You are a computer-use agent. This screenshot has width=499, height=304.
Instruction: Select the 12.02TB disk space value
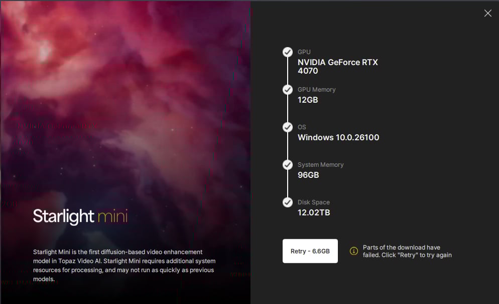coord(314,212)
